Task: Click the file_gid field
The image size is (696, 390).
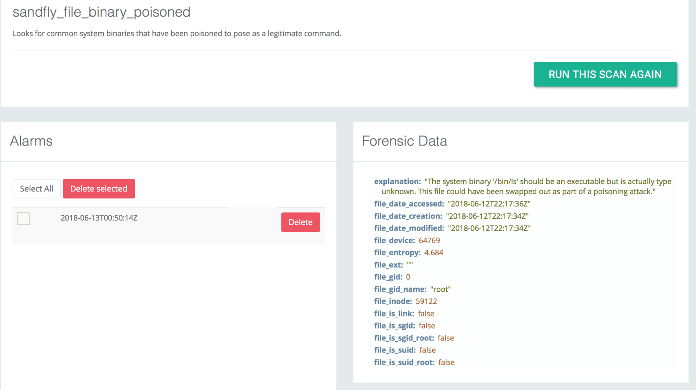Action: 392,277
